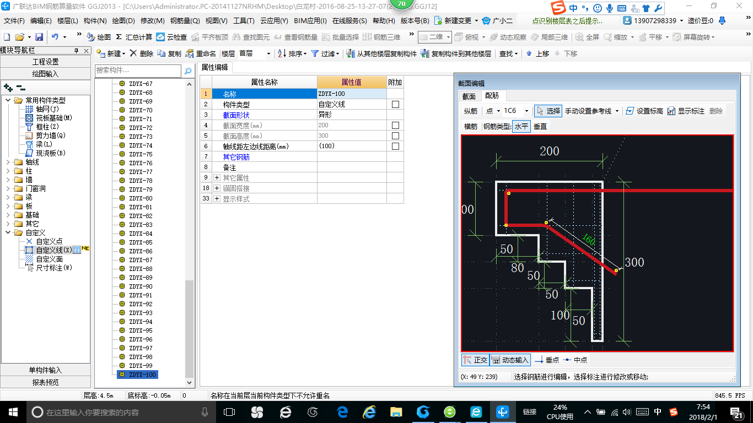Image resolution: width=753 pixels, height=423 pixels.
Task: Click the undo arrow icon
Action: [x=55, y=37]
